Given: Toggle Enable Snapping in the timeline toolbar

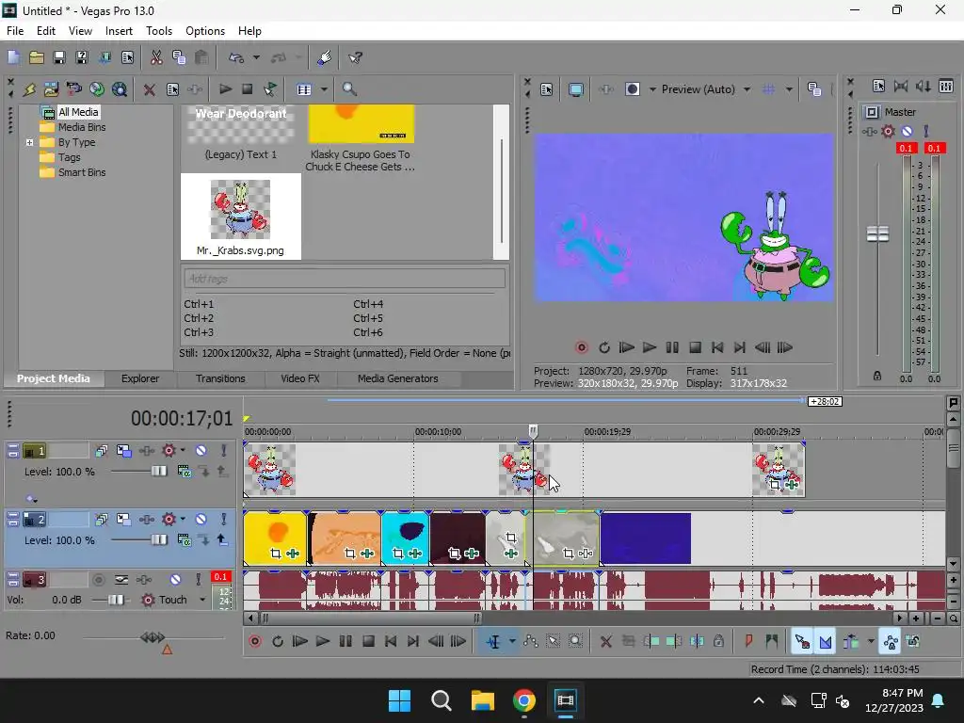Looking at the screenshot, I should tap(802, 642).
